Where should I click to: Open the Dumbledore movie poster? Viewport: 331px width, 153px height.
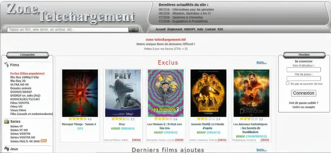pos(251,93)
